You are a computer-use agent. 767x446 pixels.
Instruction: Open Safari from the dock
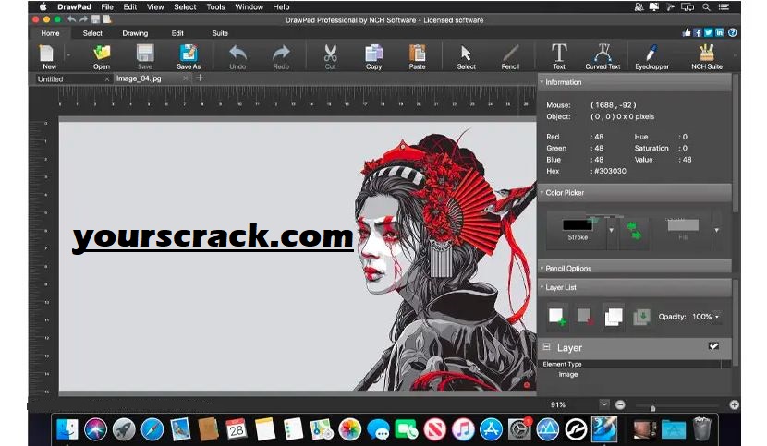pyautogui.click(x=152, y=430)
